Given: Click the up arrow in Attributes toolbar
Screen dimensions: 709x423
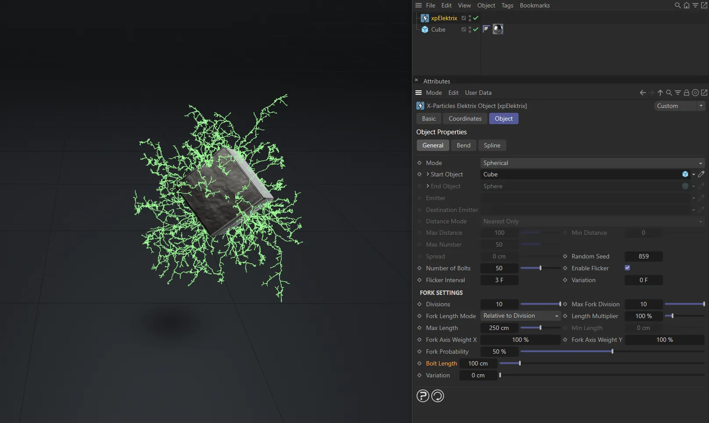Looking at the screenshot, I should (660, 93).
